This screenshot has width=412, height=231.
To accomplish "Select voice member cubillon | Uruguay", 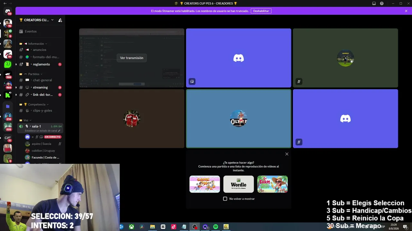I will point(43,151).
